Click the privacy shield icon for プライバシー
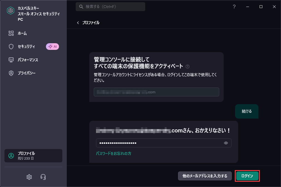 tap(11, 73)
